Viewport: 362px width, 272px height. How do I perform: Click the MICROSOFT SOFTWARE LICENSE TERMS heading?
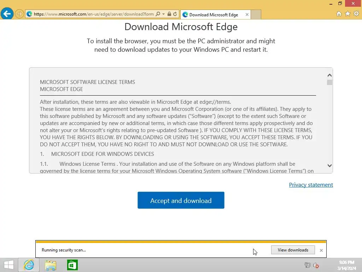[x=87, y=82]
